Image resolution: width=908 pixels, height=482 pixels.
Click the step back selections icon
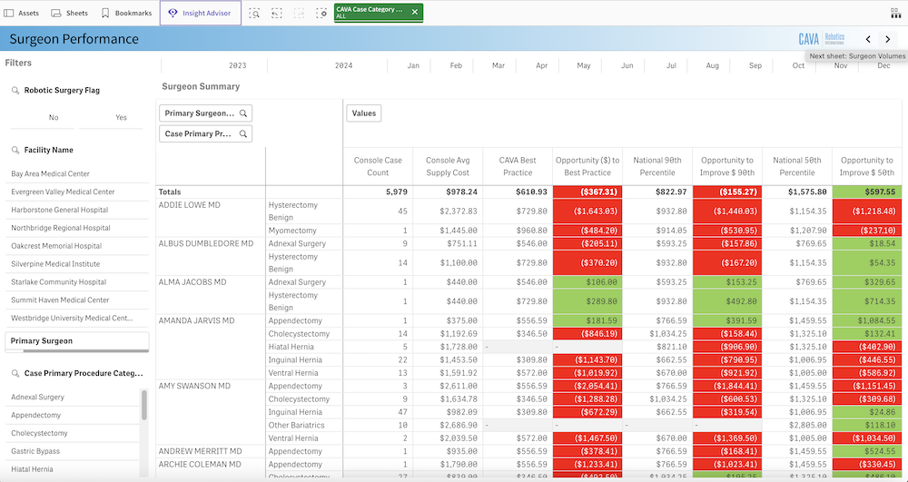[x=276, y=13]
